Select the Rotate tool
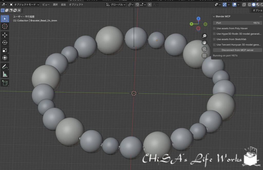The height and width of the screenshot is (170, 263). tap(5, 43)
